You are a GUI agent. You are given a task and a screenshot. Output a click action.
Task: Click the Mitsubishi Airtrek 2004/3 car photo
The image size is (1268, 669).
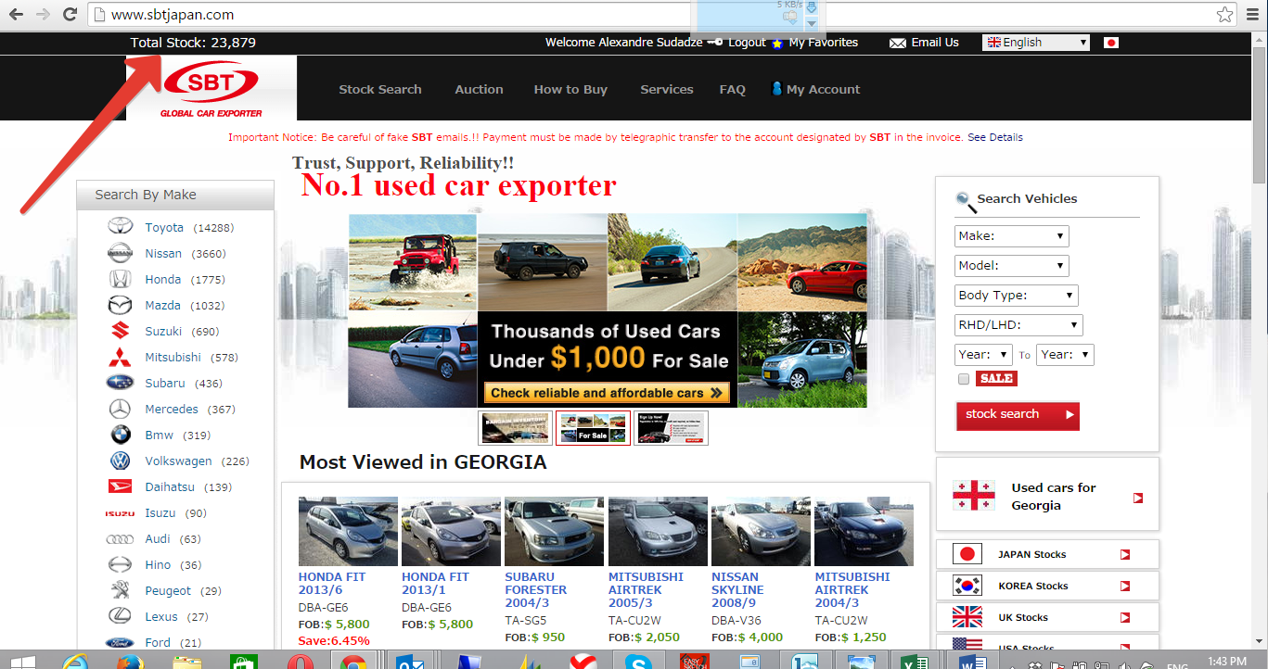(864, 532)
